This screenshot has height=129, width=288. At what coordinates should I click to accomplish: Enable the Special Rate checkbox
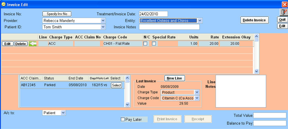(154, 44)
